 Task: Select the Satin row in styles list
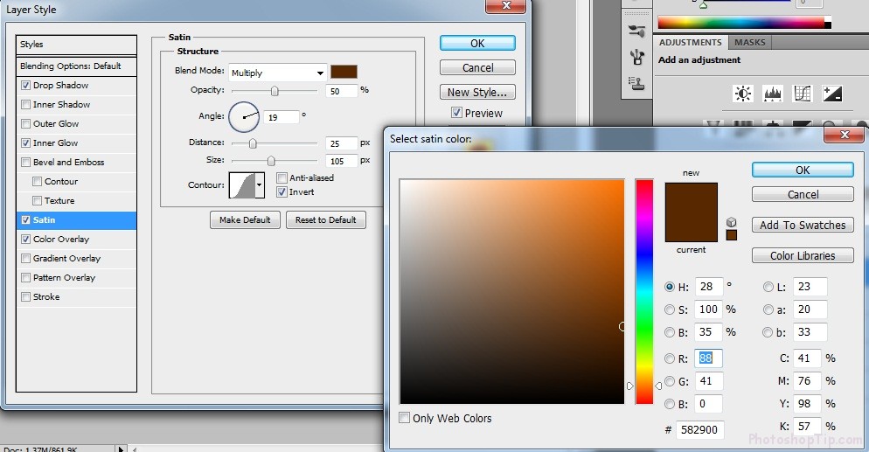pyautogui.click(x=76, y=220)
